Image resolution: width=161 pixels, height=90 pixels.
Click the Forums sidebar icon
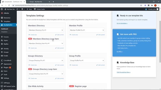(2, 37)
